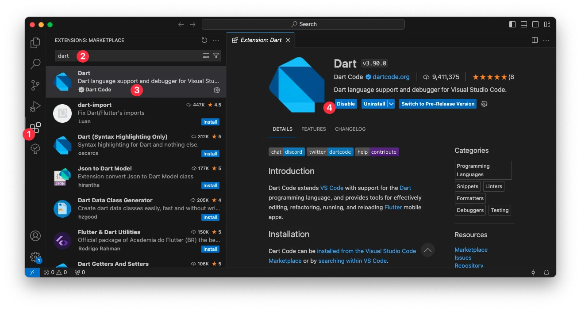Toggle bottom panel layout icon
Image resolution: width=581 pixels, height=310 pixels.
tap(524, 24)
